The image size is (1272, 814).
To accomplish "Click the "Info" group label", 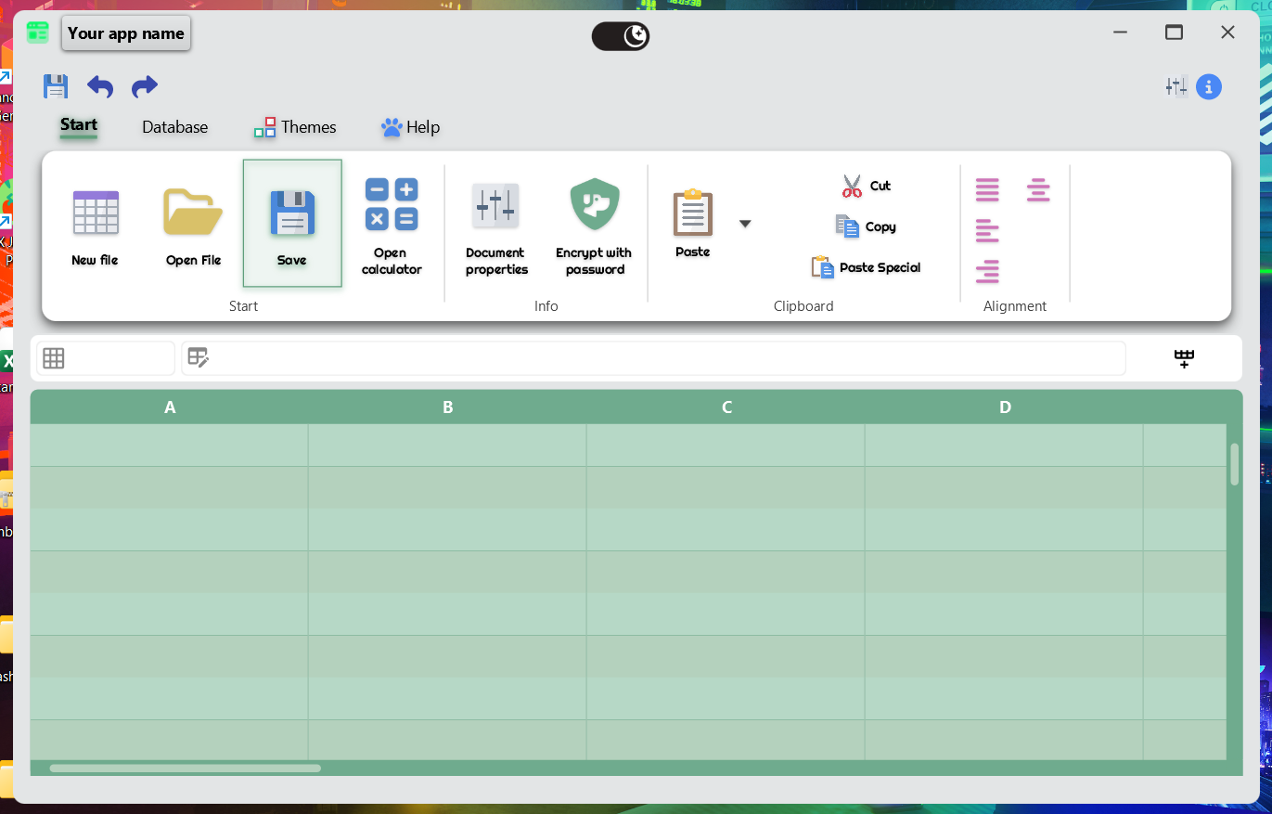I will click(546, 306).
